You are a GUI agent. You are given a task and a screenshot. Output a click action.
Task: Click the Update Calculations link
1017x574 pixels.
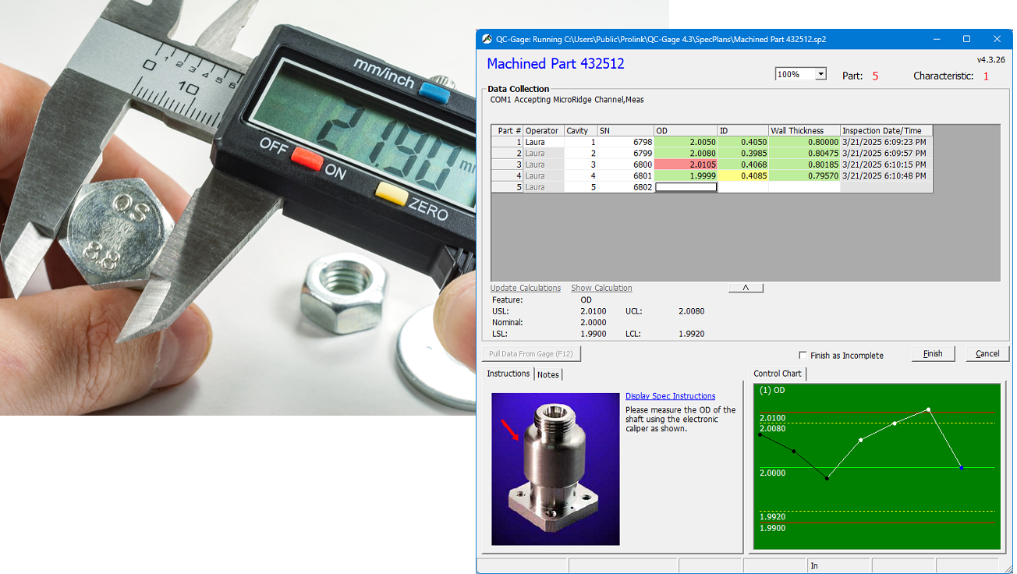click(525, 289)
